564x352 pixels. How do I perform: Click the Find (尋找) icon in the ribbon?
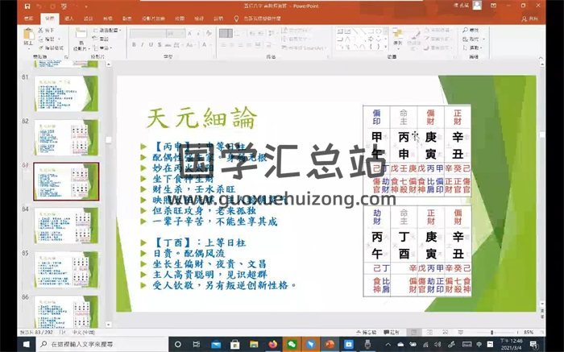coord(465,29)
